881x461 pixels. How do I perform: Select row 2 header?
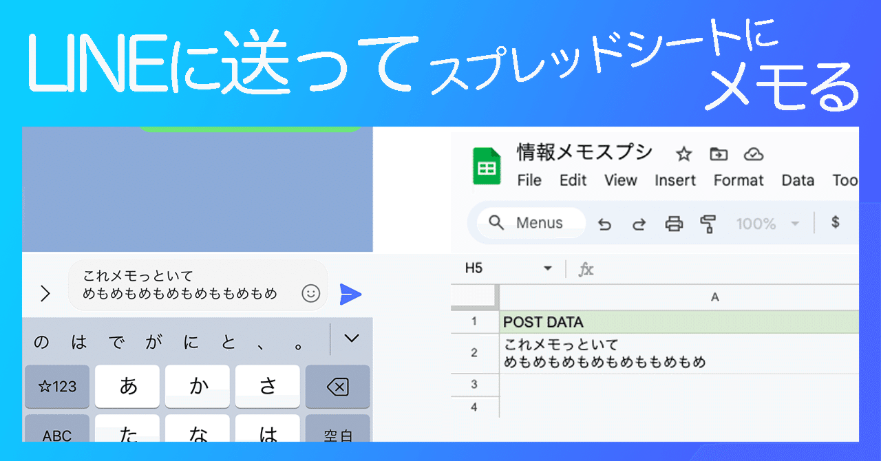point(475,353)
